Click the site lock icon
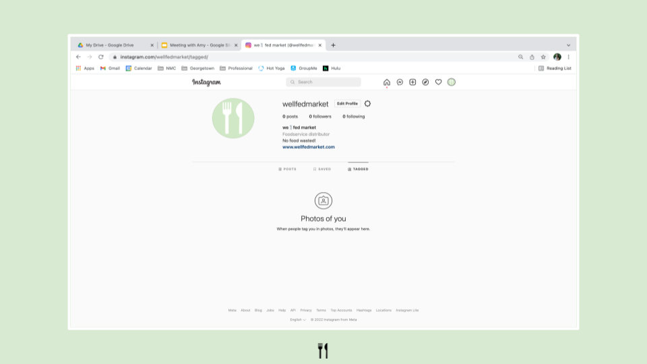Image resolution: width=647 pixels, height=364 pixels. [115, 57]
